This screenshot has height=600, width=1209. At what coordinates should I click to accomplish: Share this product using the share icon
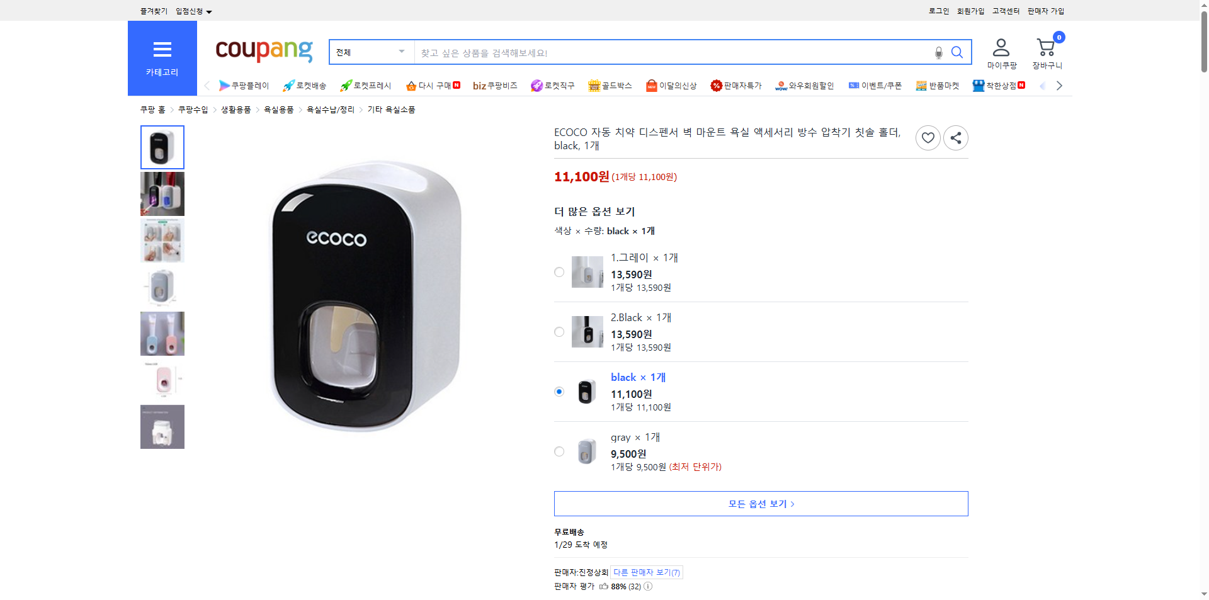tap(955, 137)
